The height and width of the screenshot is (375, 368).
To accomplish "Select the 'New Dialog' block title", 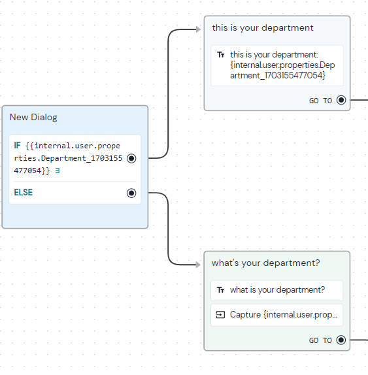I will (33, 117).
